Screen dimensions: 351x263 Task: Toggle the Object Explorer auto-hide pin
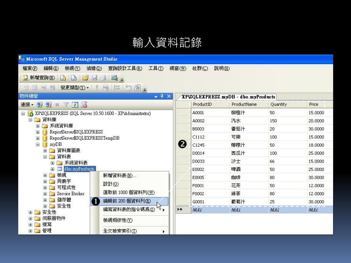162,96
